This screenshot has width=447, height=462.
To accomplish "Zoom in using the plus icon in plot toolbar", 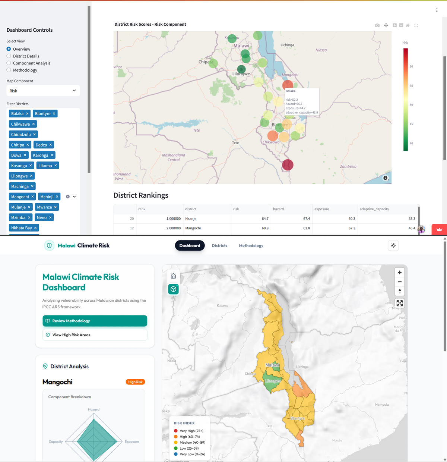I will 394,25.
